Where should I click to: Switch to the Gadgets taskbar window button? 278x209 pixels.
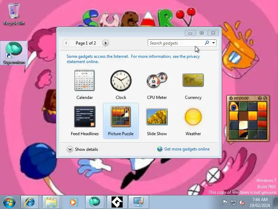(x=139, y=202)
